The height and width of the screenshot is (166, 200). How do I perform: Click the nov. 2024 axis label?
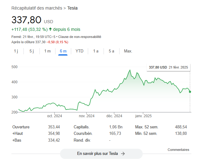[87, 116]
